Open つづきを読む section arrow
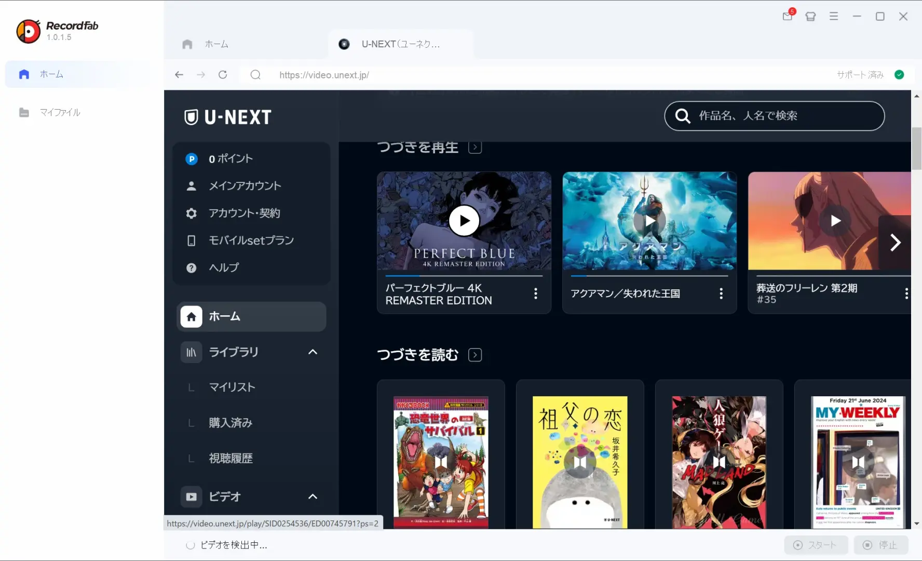The height and width of the screenshot is (561, 922). coord(475,355)
